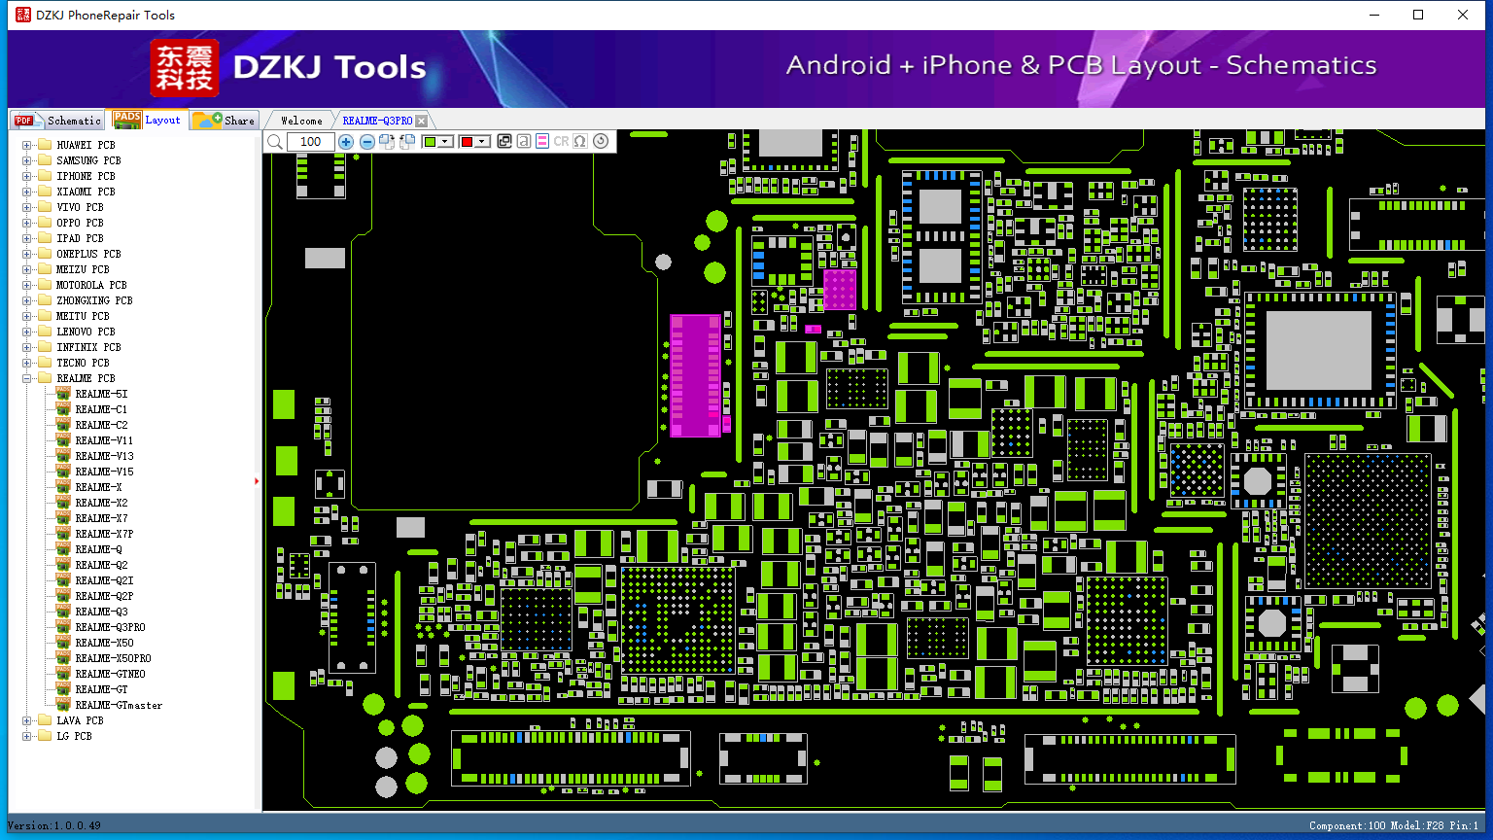Click the pages icon with the right-curving arrow

click(387, 142)
